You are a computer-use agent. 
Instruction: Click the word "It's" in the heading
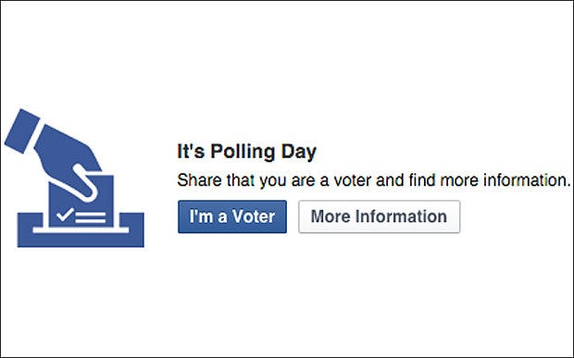coord(191,151)
